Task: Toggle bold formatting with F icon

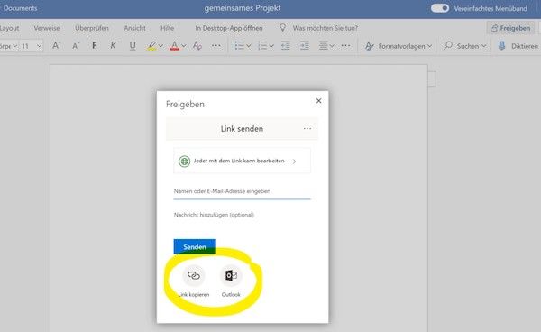Action: 94,45
